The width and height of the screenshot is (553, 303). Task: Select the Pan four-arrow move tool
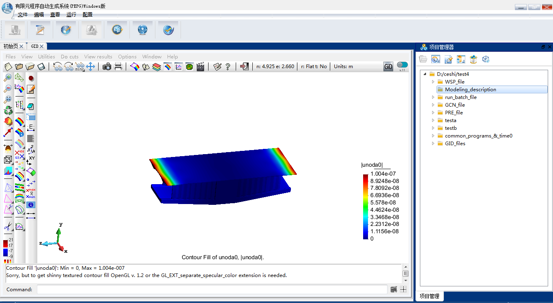pos(90,67)
